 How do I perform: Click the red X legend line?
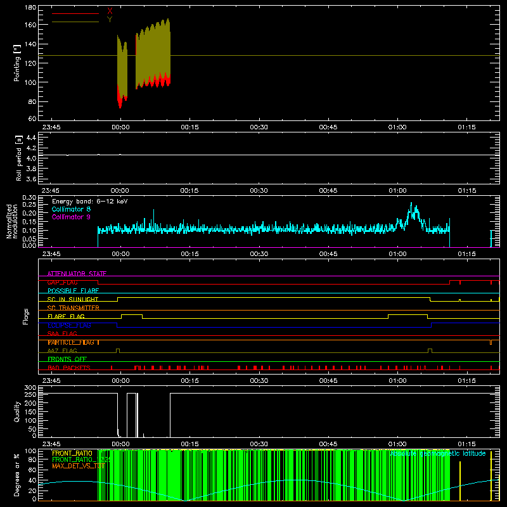[75, 13]
